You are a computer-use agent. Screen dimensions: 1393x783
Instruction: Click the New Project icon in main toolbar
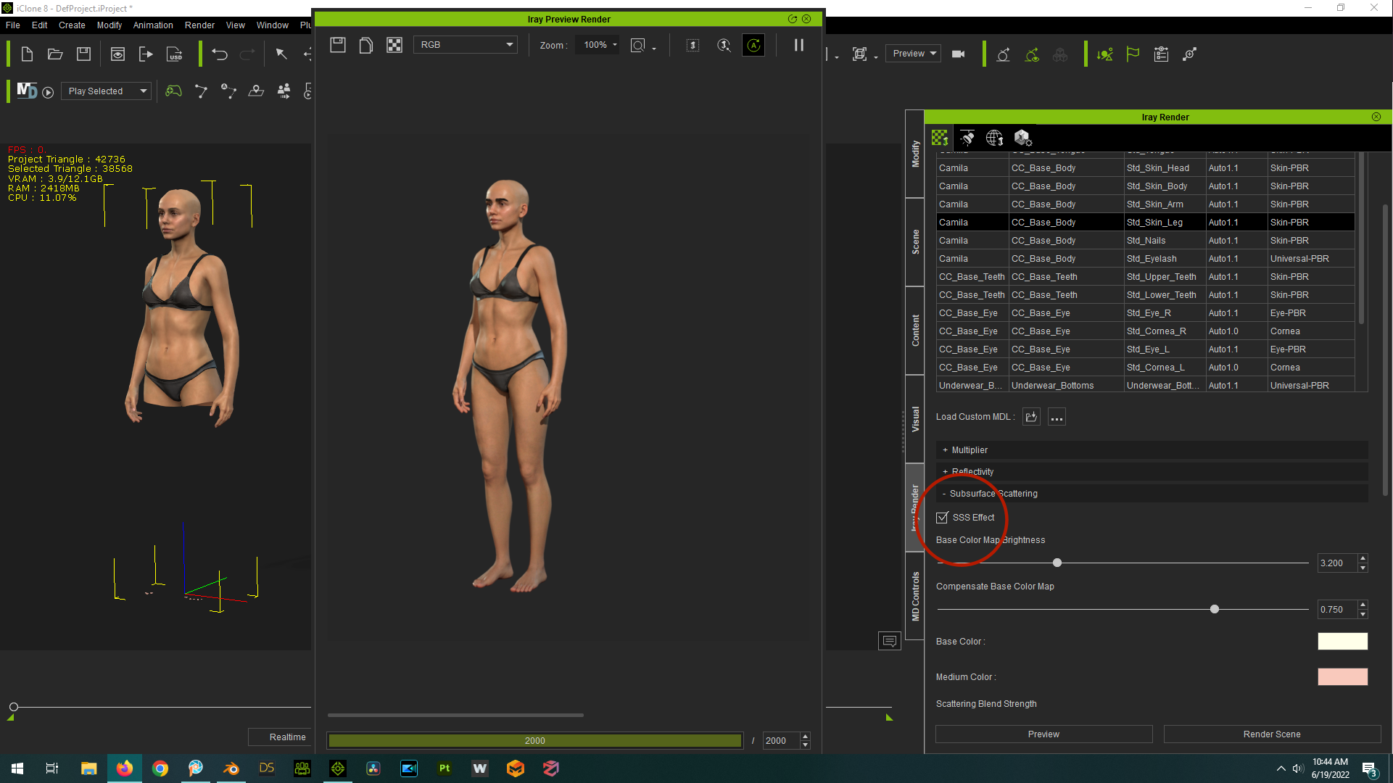[27, 54]
